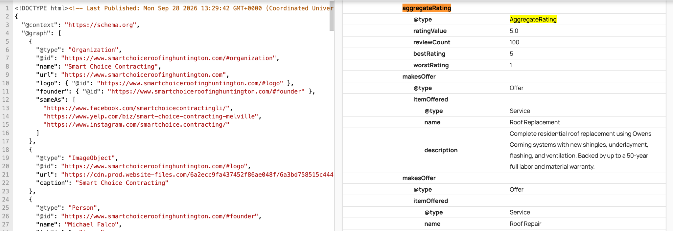Click the "caption" key on line 22
The width and height of the screenshot is (673, 231).
click(52, 183)
